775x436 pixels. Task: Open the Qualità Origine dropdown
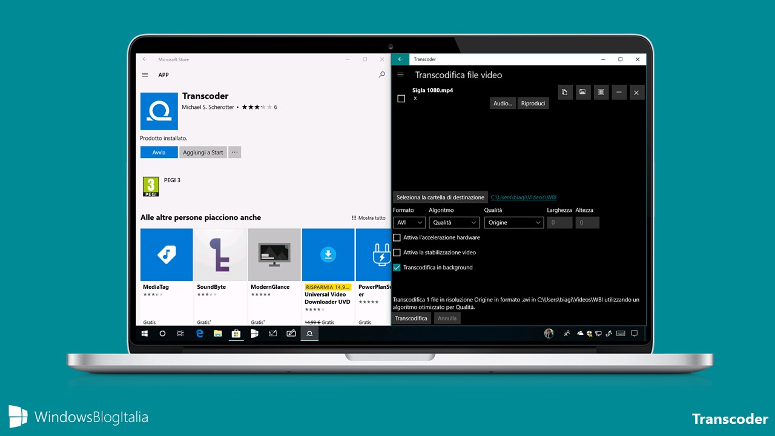(514, 222)
